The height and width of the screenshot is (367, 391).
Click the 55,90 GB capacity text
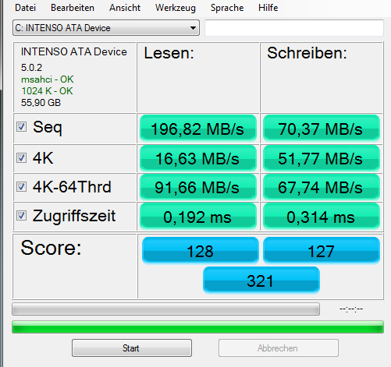click(x=41, y=103)
